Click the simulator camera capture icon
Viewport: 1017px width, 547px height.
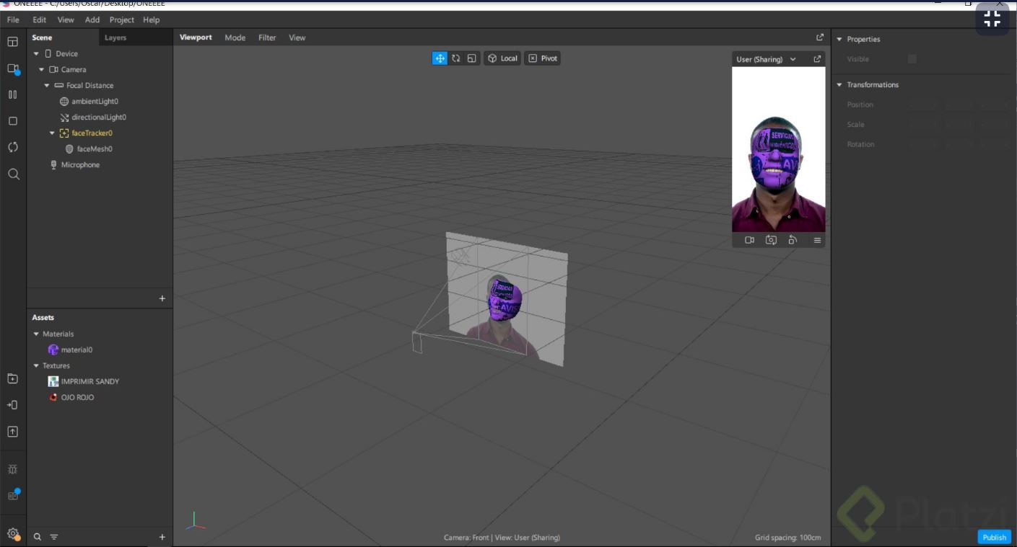pos(771,240)
